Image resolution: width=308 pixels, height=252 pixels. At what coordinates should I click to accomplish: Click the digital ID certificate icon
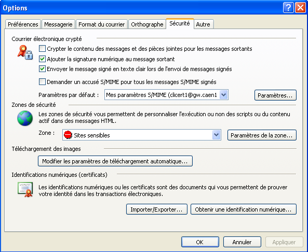click(x=25, y=189)
